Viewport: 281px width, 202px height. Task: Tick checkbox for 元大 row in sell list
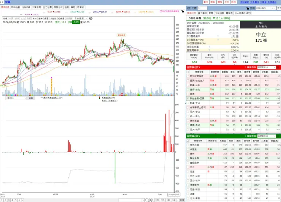(x=188, y=167)
